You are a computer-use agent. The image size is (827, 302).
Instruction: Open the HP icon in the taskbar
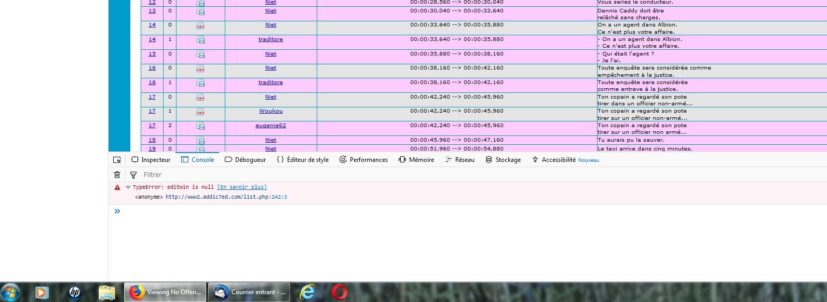tap(75, 292)
